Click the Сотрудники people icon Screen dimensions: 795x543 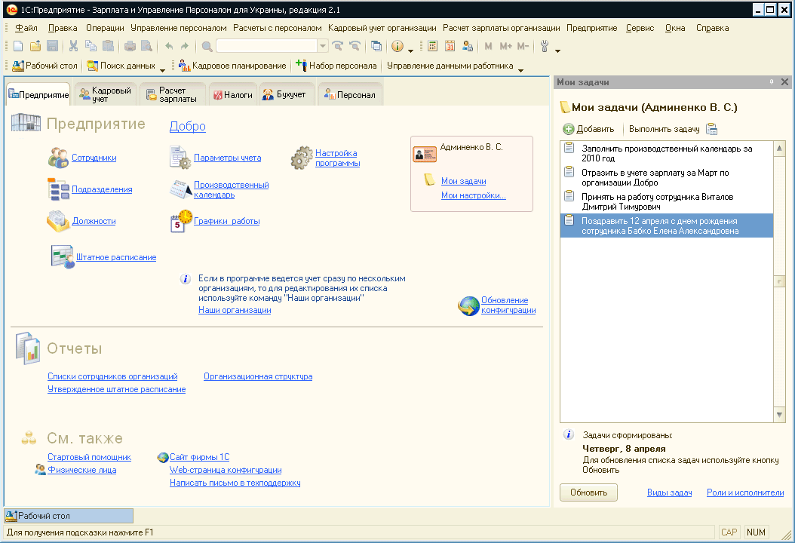(58, 158)
